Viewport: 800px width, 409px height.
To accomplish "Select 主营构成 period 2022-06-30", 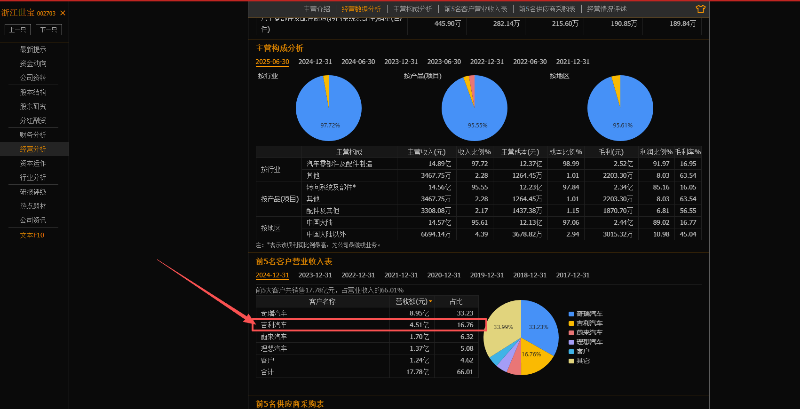I will coord(530,62).
